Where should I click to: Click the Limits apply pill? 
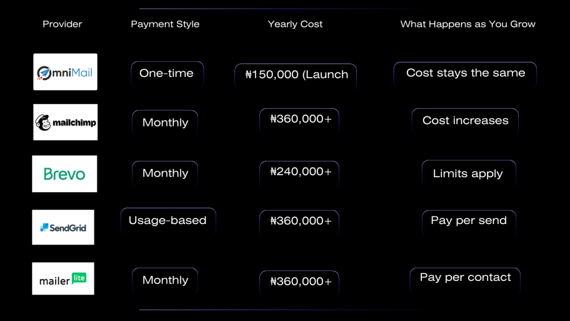[468, 173]
